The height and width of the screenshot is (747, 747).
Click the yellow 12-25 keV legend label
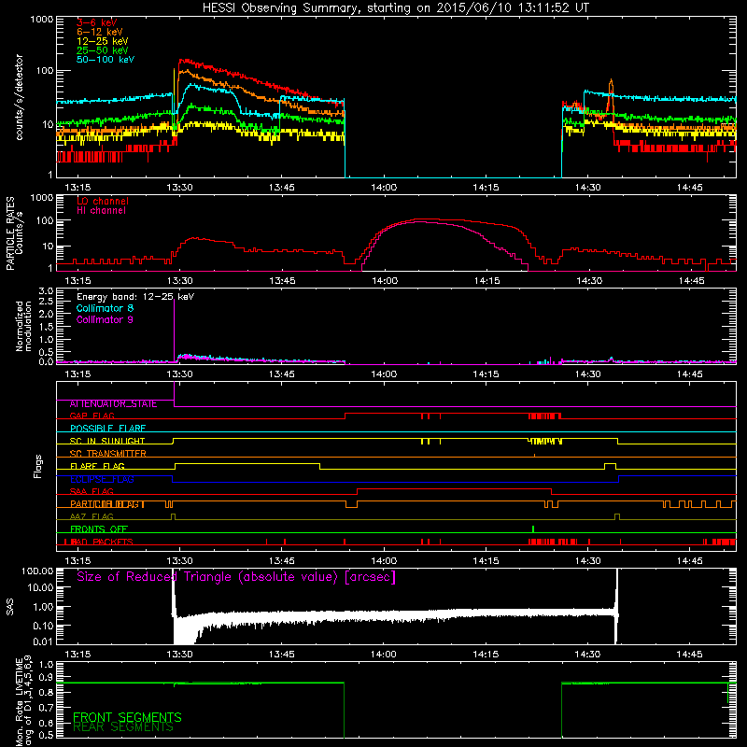103,41
